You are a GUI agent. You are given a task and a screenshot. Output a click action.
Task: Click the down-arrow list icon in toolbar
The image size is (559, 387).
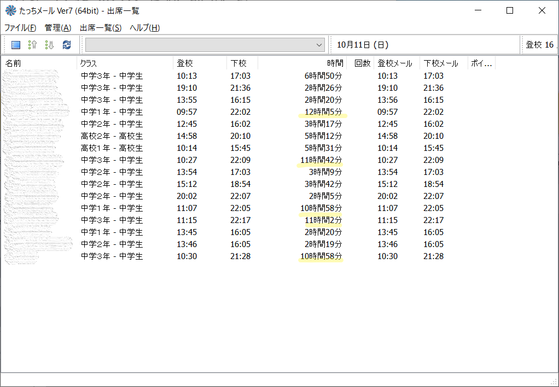click(50, 45)
